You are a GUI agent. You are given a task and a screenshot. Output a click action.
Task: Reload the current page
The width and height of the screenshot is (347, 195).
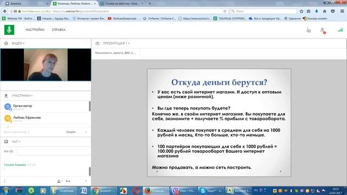coord(225,11)
